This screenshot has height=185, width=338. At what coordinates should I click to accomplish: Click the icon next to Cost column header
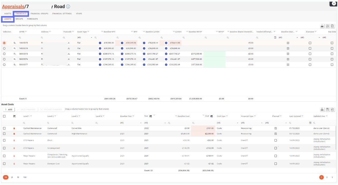212,116
